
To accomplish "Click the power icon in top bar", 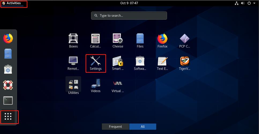I will click(249, 3).
